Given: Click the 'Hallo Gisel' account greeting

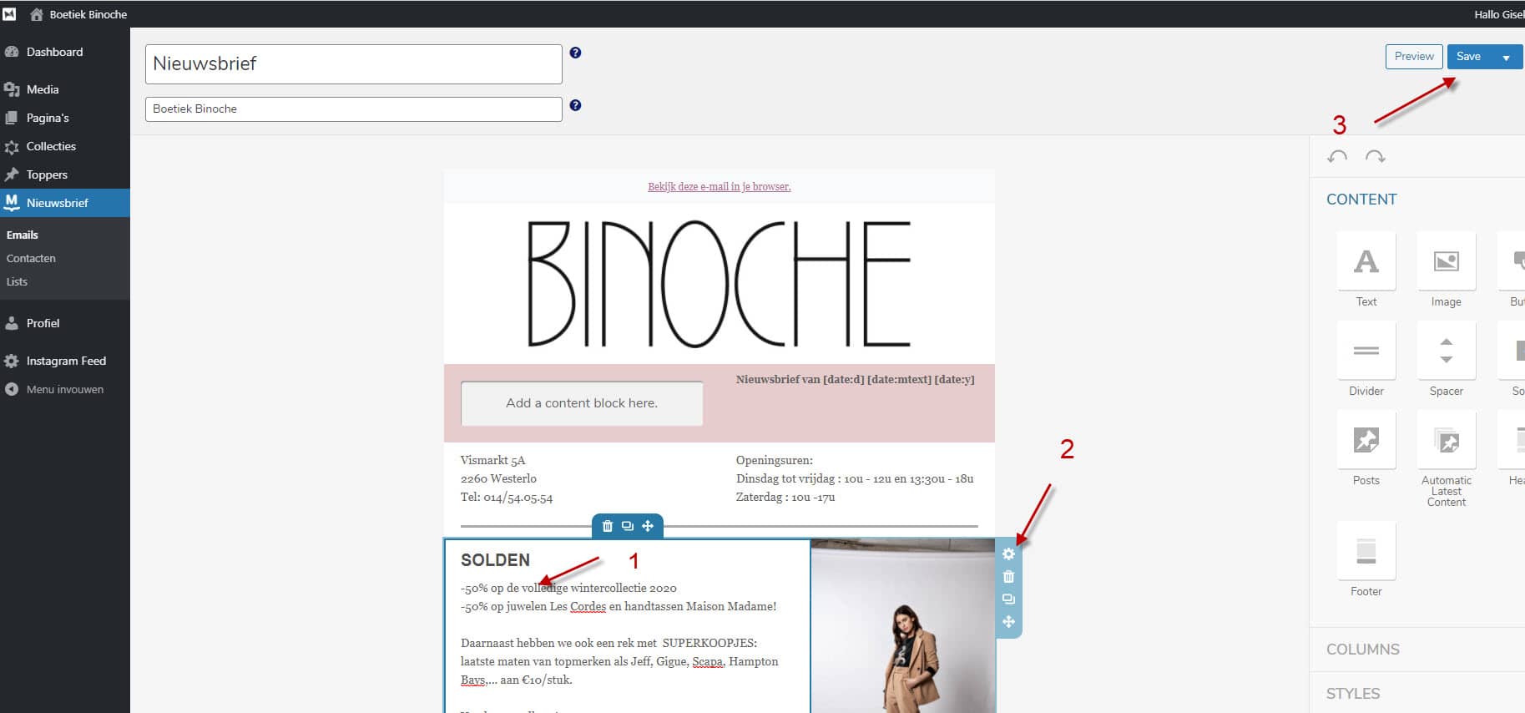Looking at the screenshot, I should point(1499,14).
